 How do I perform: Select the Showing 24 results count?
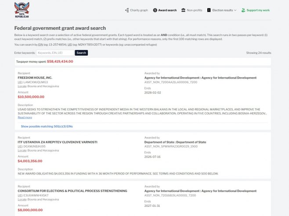[259, 53]
